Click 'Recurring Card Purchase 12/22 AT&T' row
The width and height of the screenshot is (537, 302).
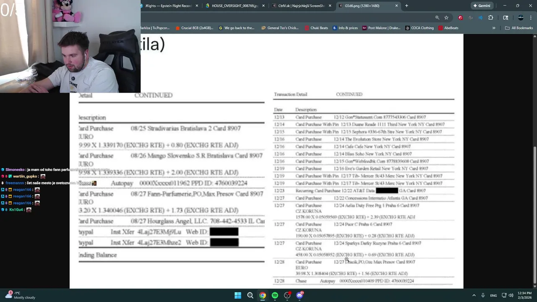(363, 190)
